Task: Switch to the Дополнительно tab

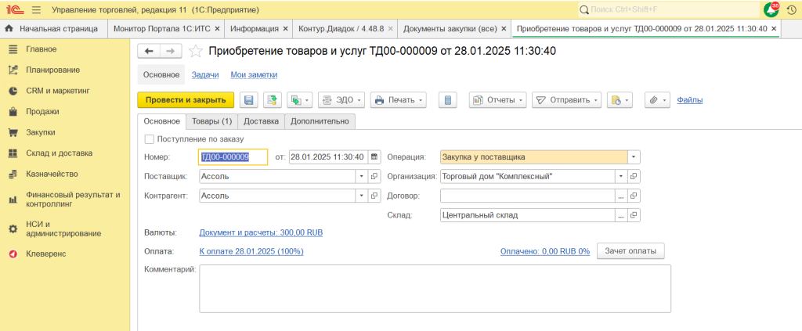Action: coord(320,121)
